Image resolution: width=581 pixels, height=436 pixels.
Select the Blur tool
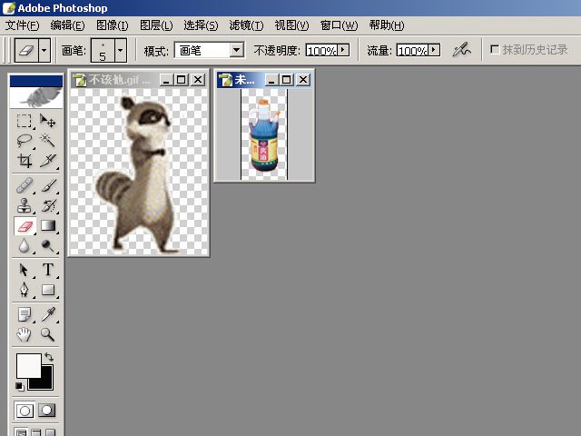(x=25, y=245)
